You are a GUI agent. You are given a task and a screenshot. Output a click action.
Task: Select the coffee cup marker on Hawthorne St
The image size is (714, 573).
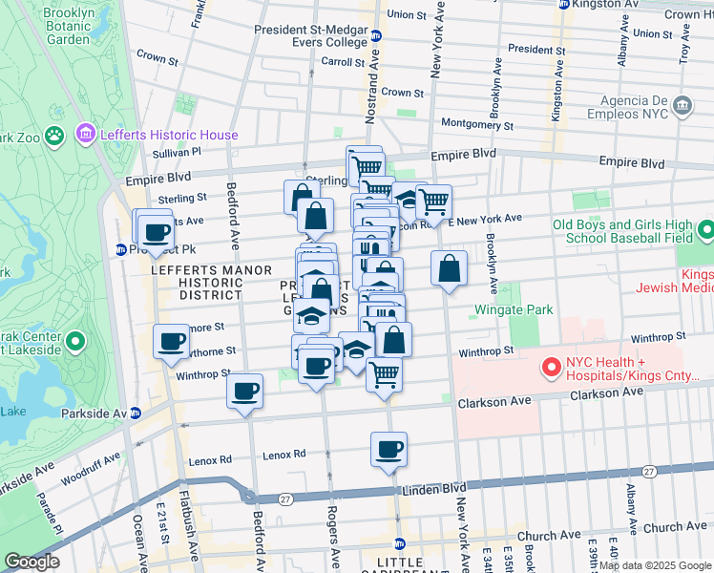pyautogui.click(x=173, y=342)
